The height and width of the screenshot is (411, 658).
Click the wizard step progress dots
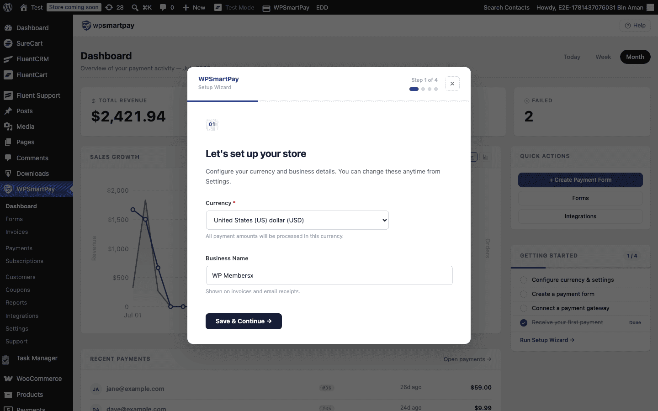(424, 89)
